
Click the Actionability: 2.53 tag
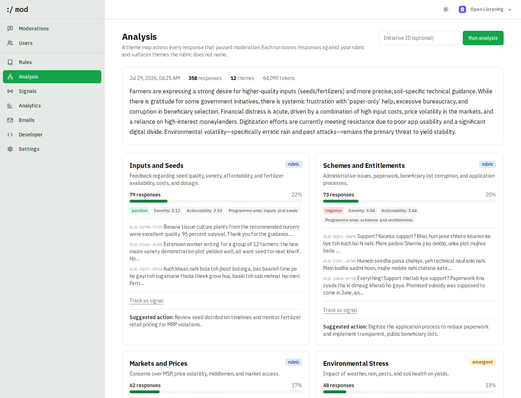(204, 211)
